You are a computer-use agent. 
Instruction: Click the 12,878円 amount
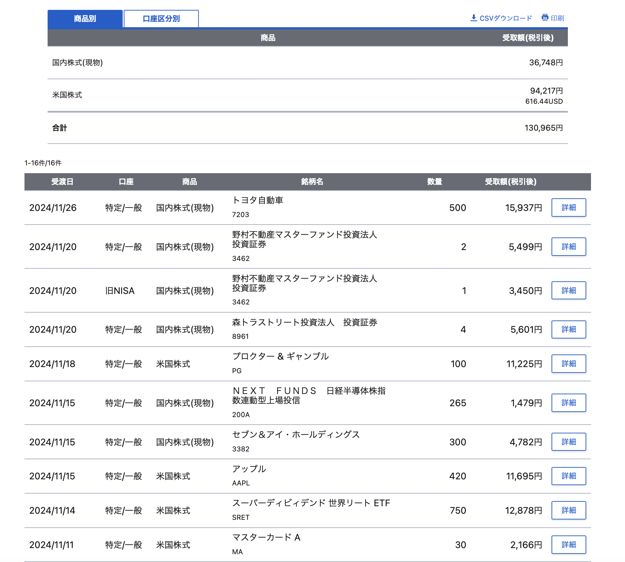(524, 511)
